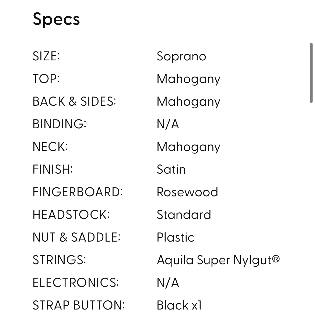This screenshot has height=323, width=315.
Task: Select the N/A value for BINDING
Action: click(168, 124)
